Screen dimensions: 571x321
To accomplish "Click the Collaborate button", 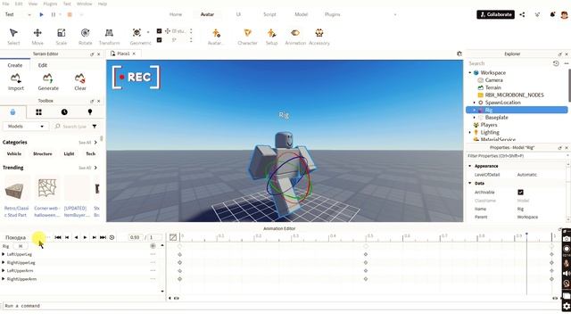I will point(496,14).
